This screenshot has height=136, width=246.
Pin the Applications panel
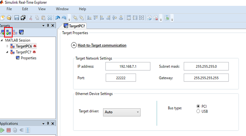[48, 124]
